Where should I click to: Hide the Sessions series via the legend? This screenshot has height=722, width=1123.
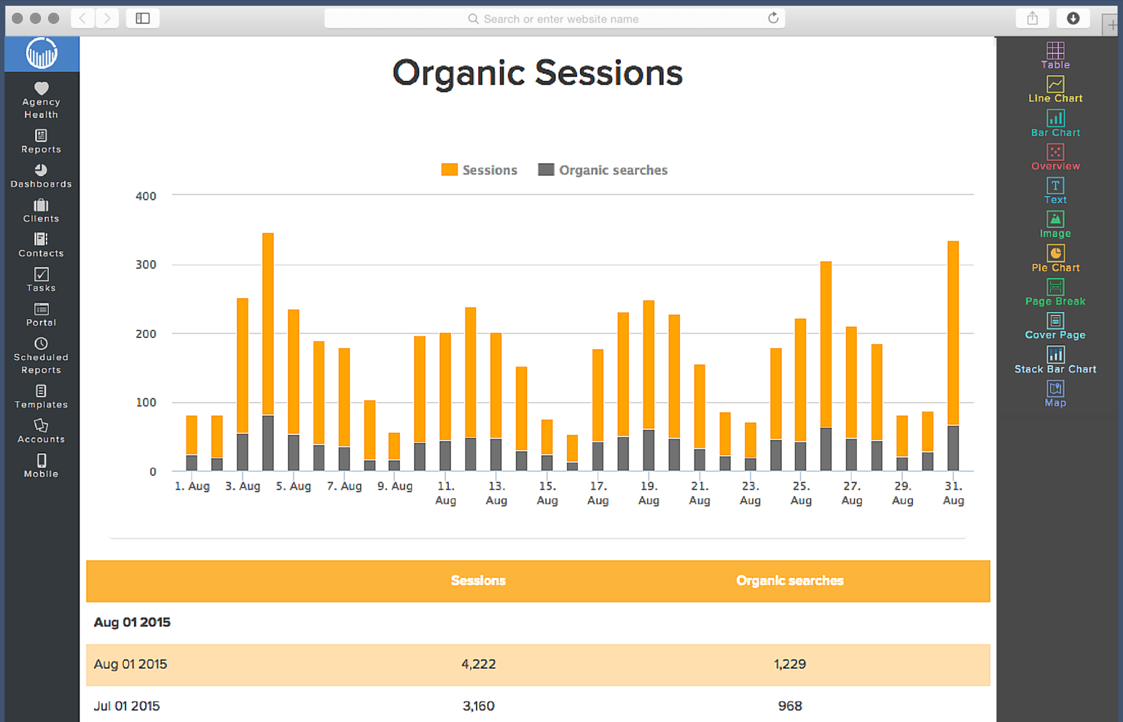tap(479, 170)
